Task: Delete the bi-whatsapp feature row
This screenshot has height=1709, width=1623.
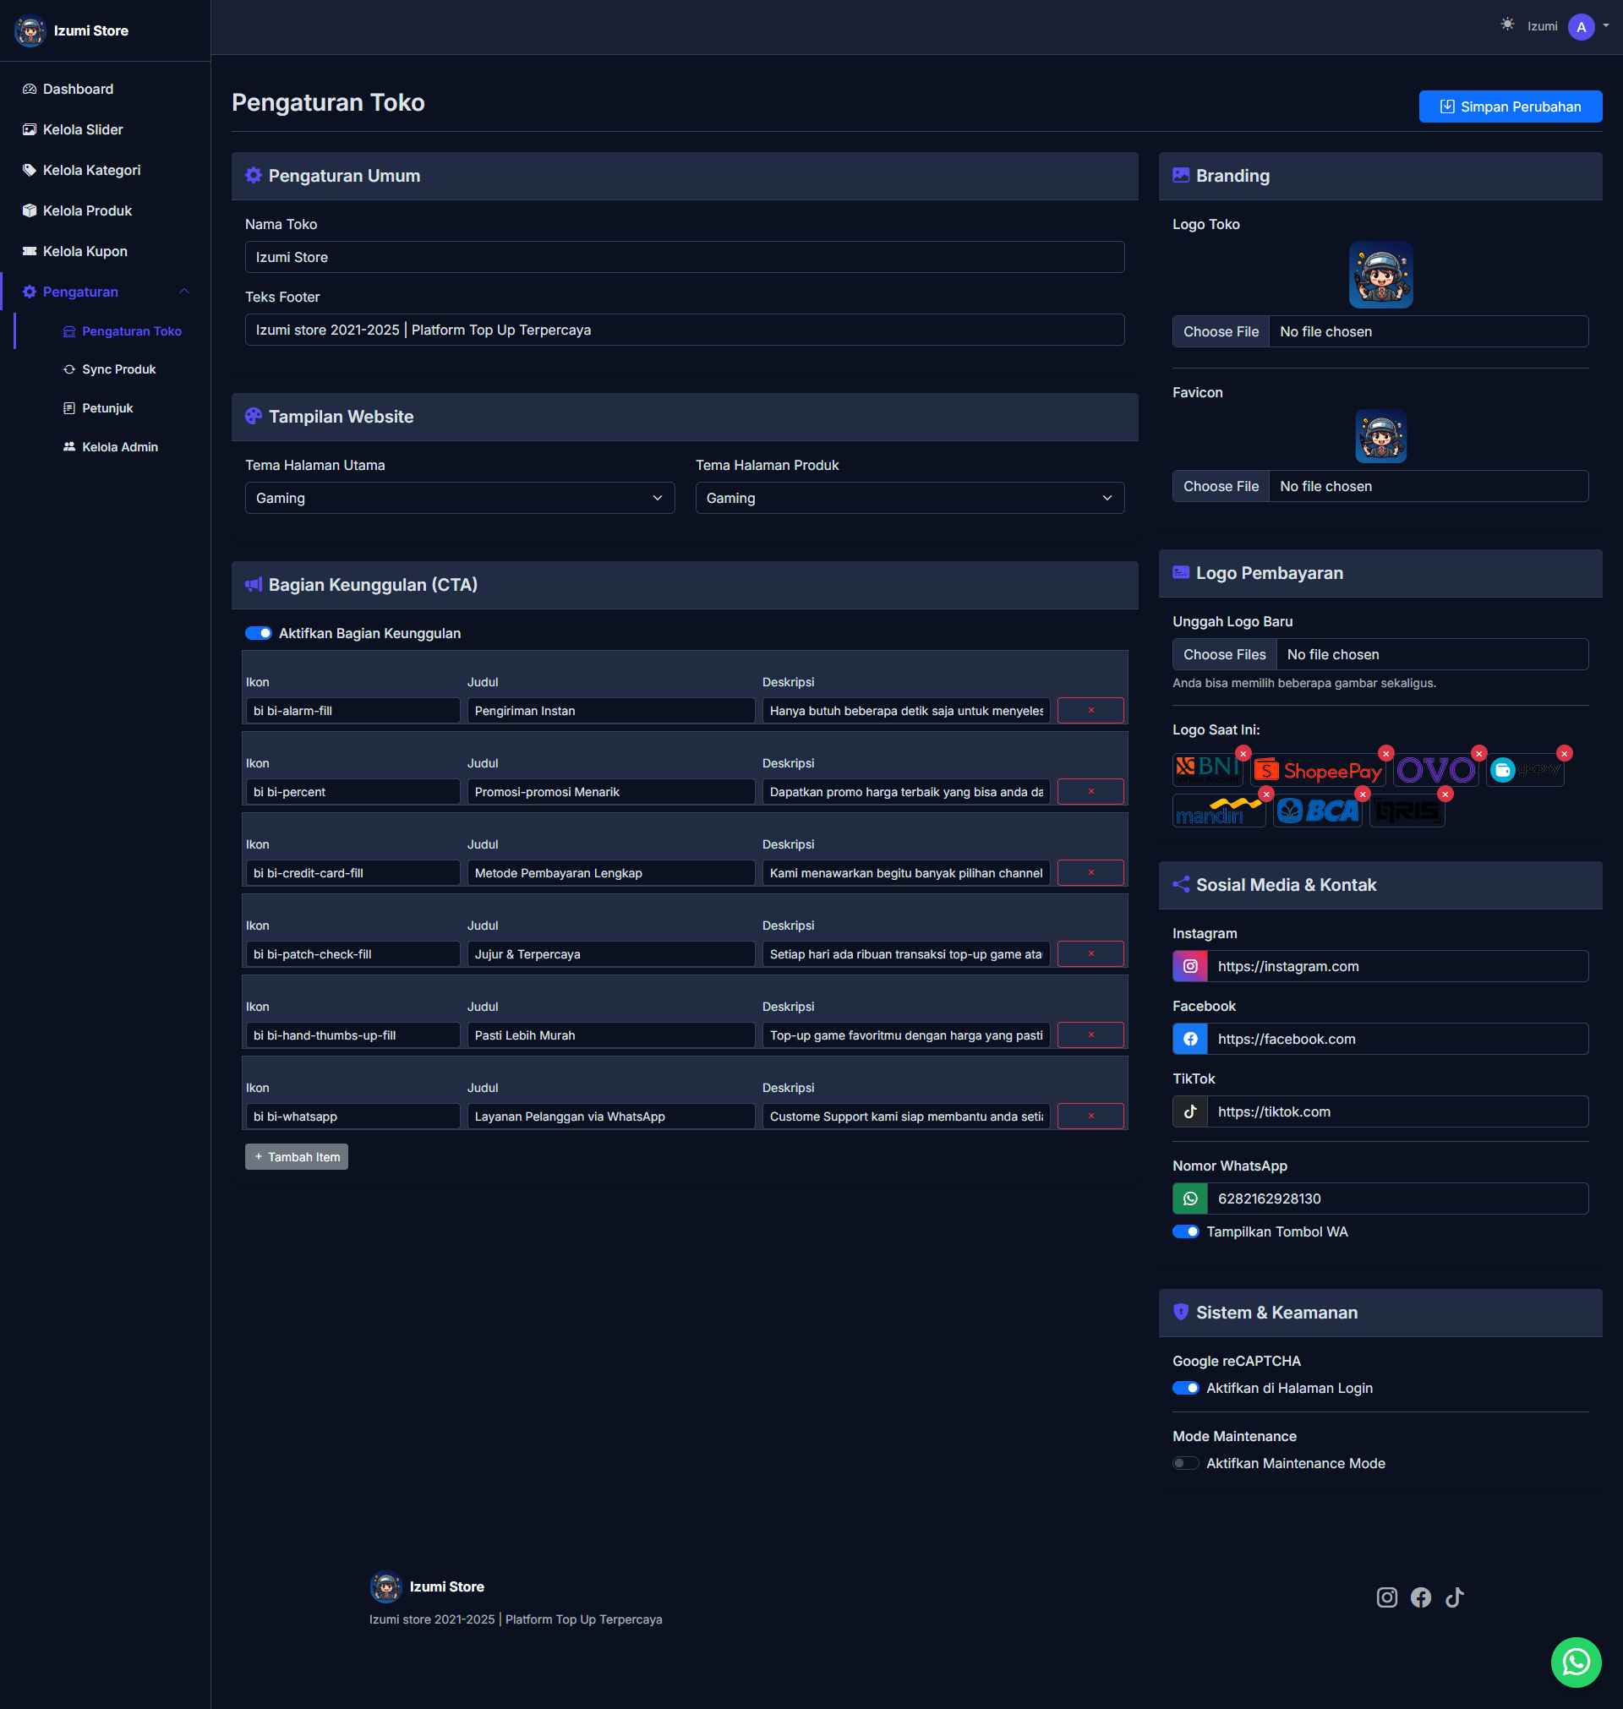Action: [1090, 1116]
